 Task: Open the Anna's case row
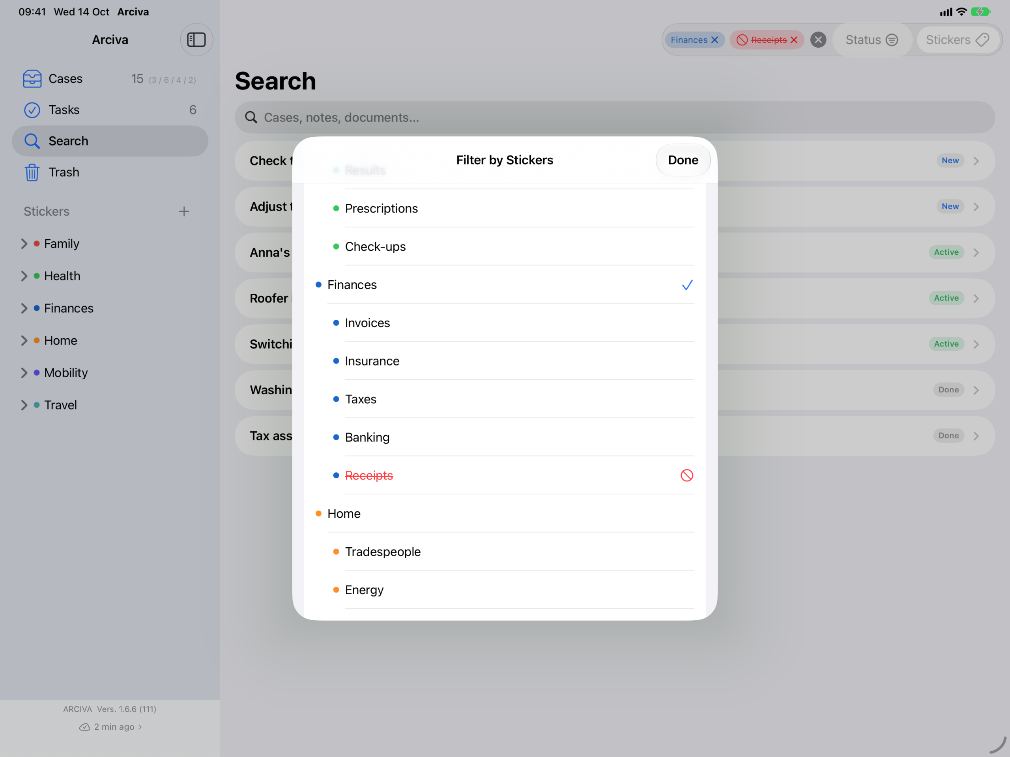pos(615,252)
